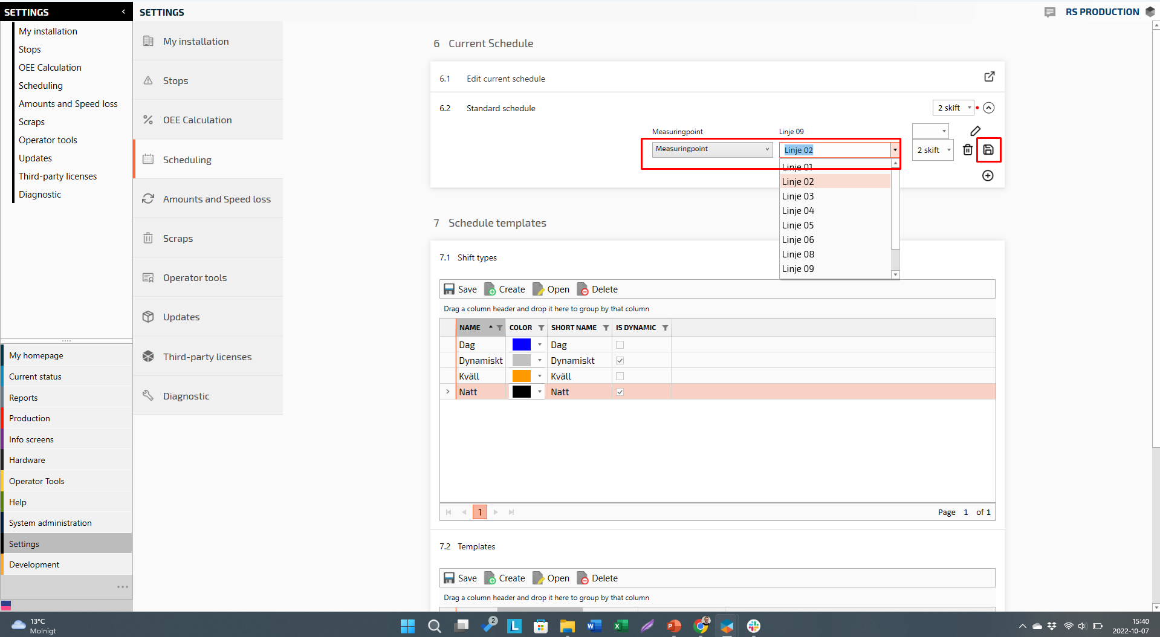Viewport: 1160px width, 637px height.
Task: Select Linje 05 from the dropdown list
Action: point(798,225)
